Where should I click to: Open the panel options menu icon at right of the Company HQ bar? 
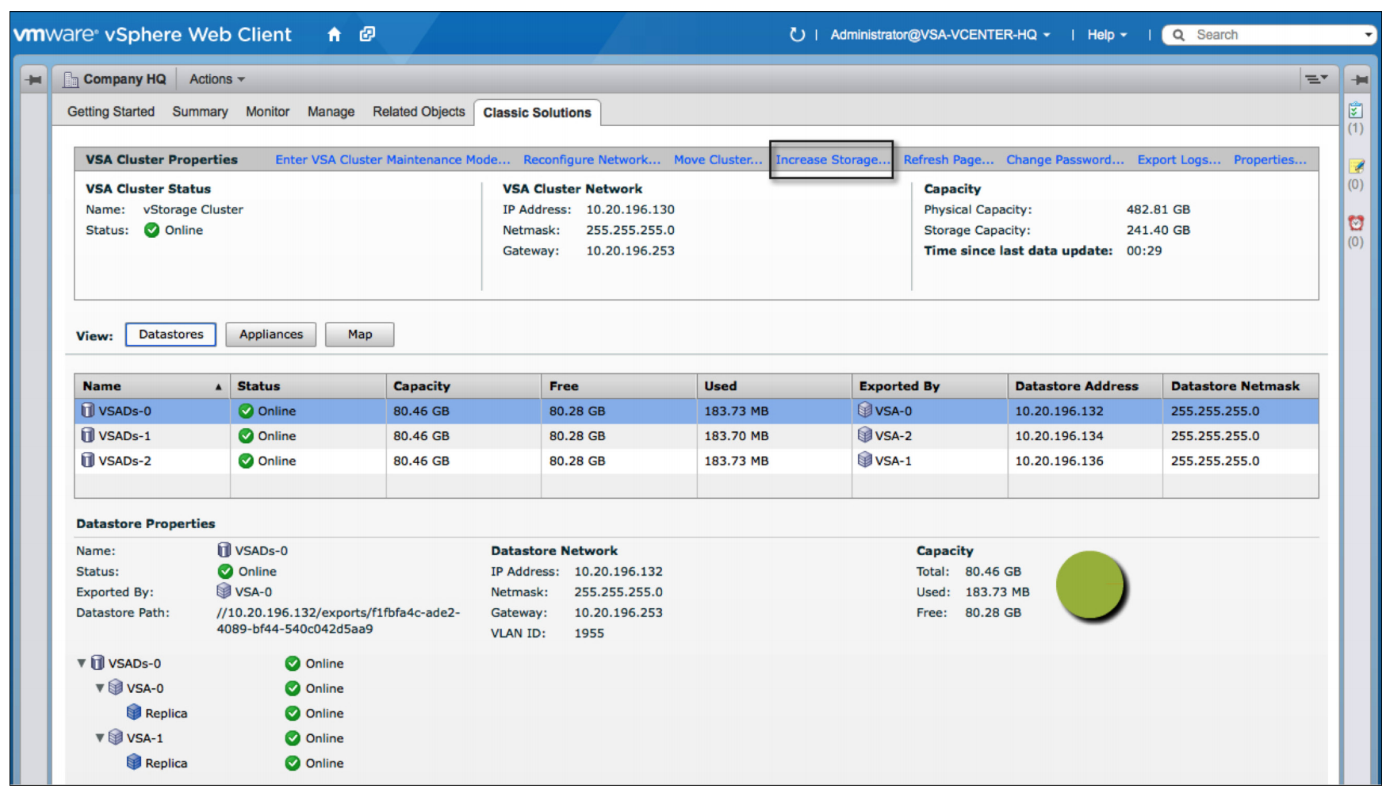click(1316, 79)
